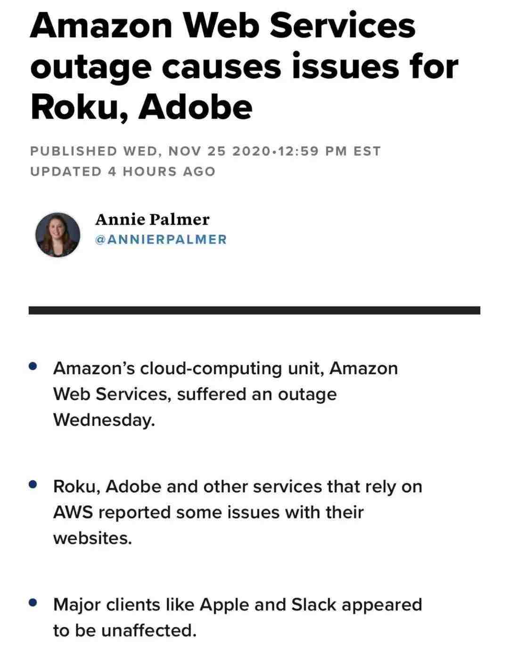Click the third key point about major clients

238,617
